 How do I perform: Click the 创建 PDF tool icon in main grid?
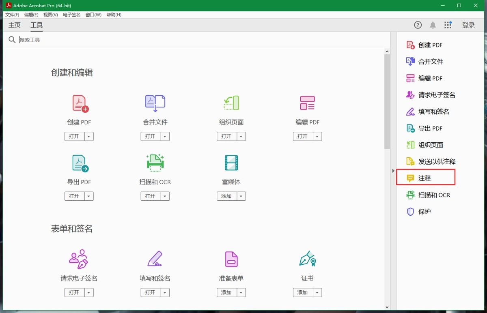coord(80,104)
